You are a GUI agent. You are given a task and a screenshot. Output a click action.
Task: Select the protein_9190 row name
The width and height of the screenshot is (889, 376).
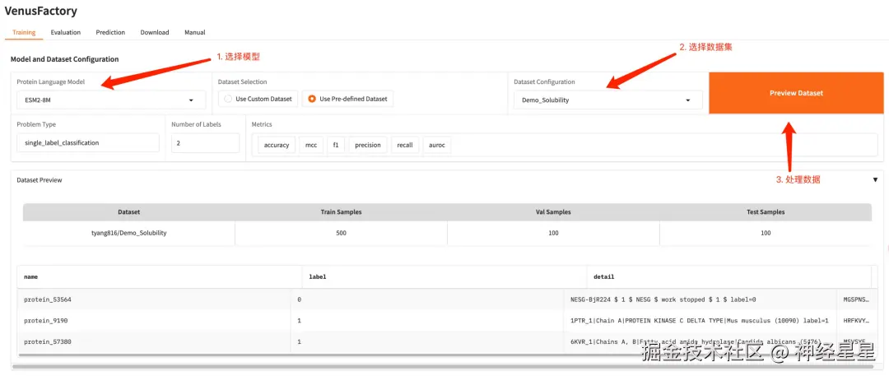(46, 320)
